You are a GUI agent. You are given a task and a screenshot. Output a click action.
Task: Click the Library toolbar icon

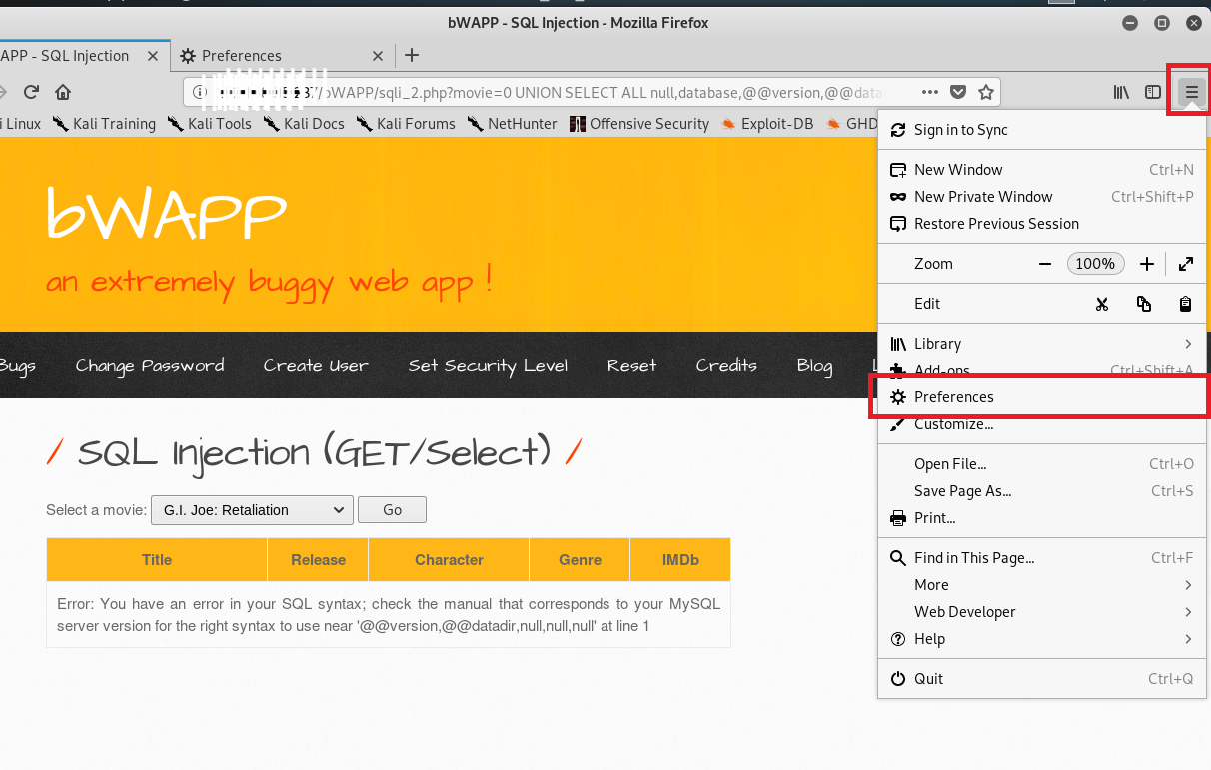point(1121,92)
